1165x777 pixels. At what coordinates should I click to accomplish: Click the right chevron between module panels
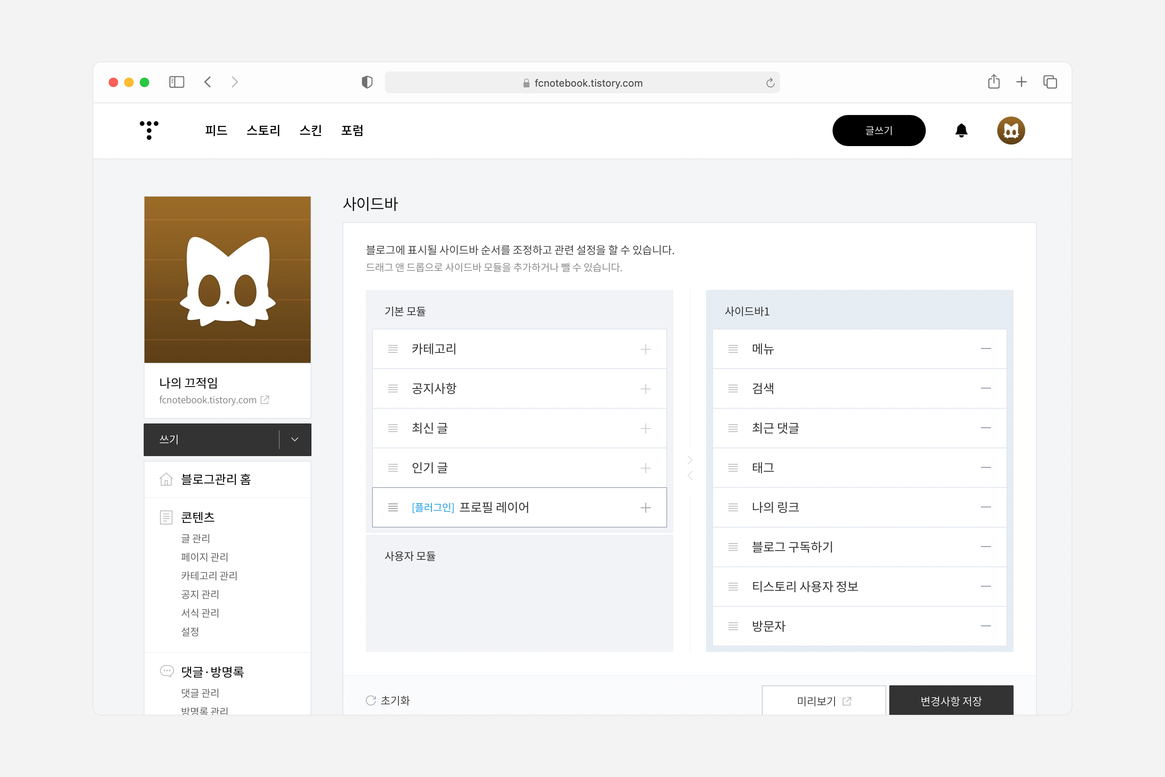(690, 459)
